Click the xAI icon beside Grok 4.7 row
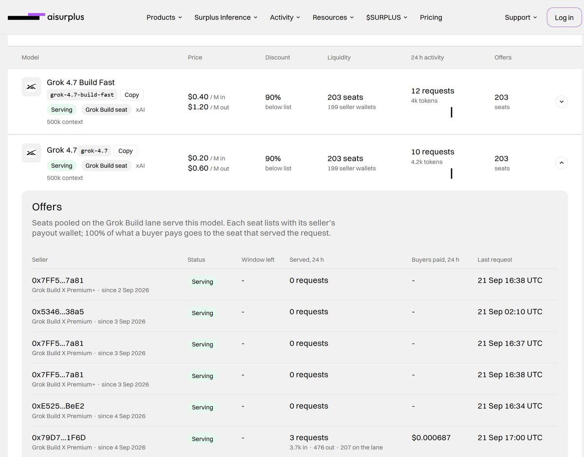Viewport: 584px width, 457px height. [31, 152]
